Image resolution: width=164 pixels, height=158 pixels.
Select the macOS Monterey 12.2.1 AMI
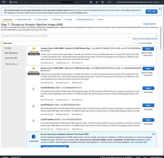(148, 88)
